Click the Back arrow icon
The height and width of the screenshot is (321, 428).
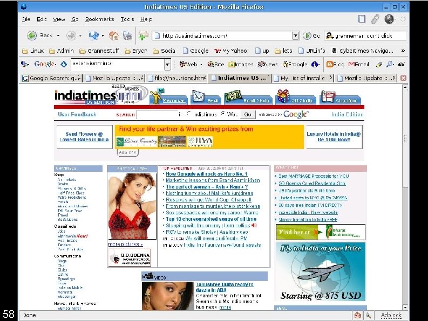click(32, 36)
